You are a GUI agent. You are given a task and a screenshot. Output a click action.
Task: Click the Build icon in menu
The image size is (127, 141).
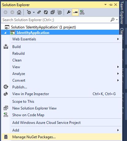coord(6,46)
